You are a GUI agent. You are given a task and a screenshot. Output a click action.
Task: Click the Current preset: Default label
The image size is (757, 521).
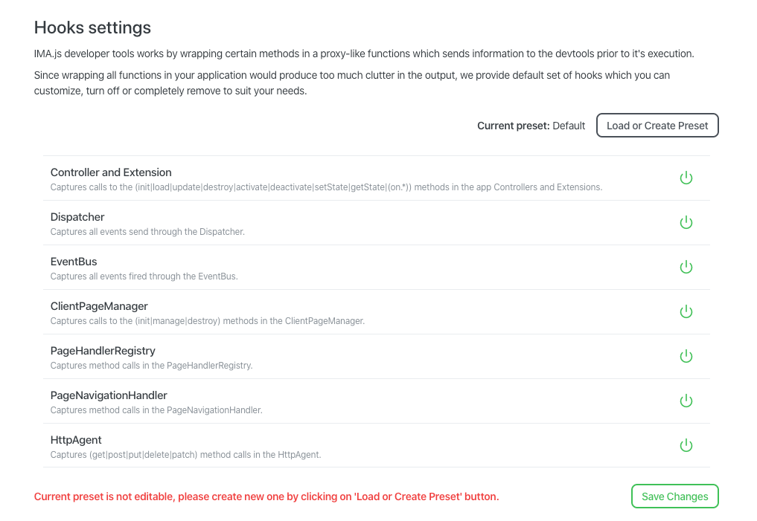click(x=531, y=126)
